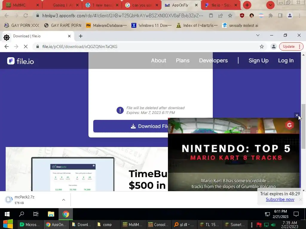Screen dimensions: 306x229
Task: Click the share icon in the outer address bar
Action: 221,16
